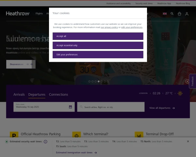Open the UK flag language selector
196x157 pixels.
pyautogui.click(x=165, y=14)
